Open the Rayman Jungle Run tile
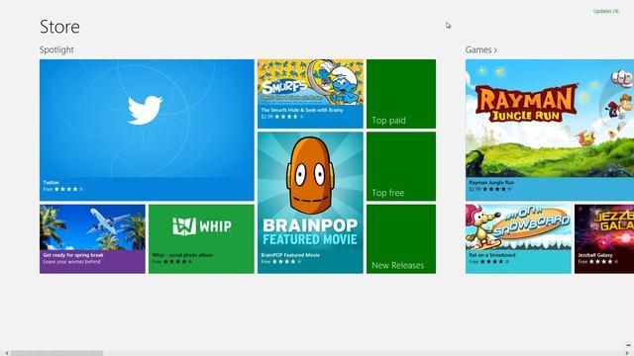The image size is (634, 356). click(550, 130)
